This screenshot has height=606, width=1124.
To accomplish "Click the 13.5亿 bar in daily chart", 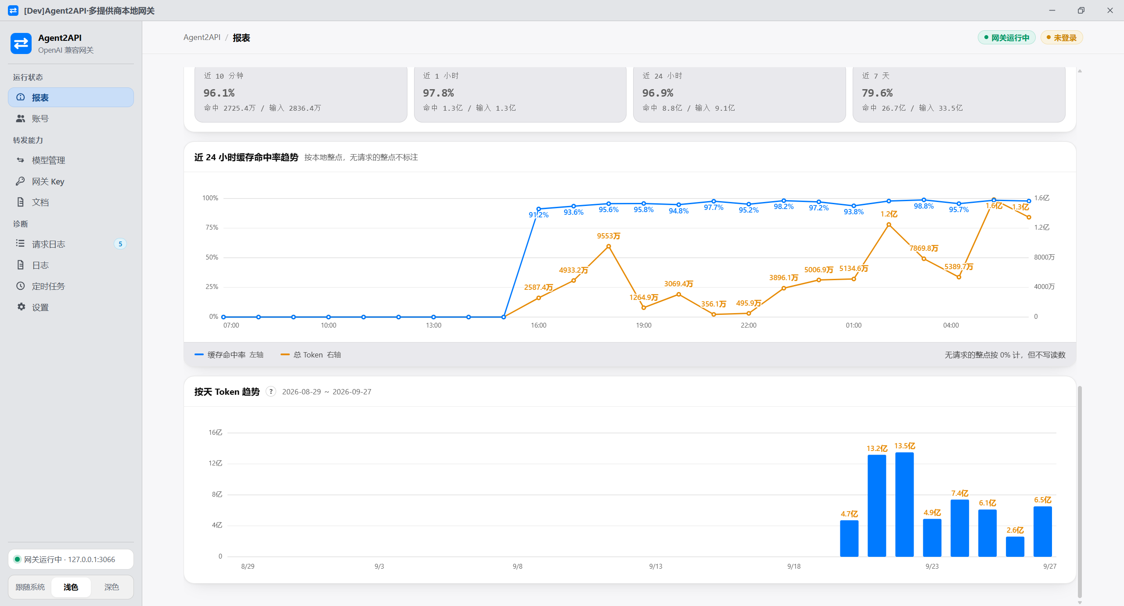I will (904, 504).
